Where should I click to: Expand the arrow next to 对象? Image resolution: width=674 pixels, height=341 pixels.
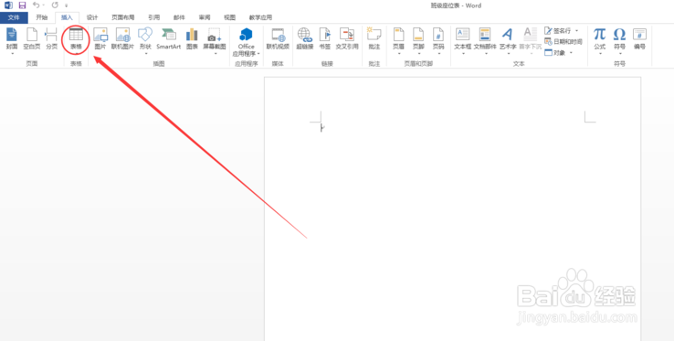pos(572,52)
